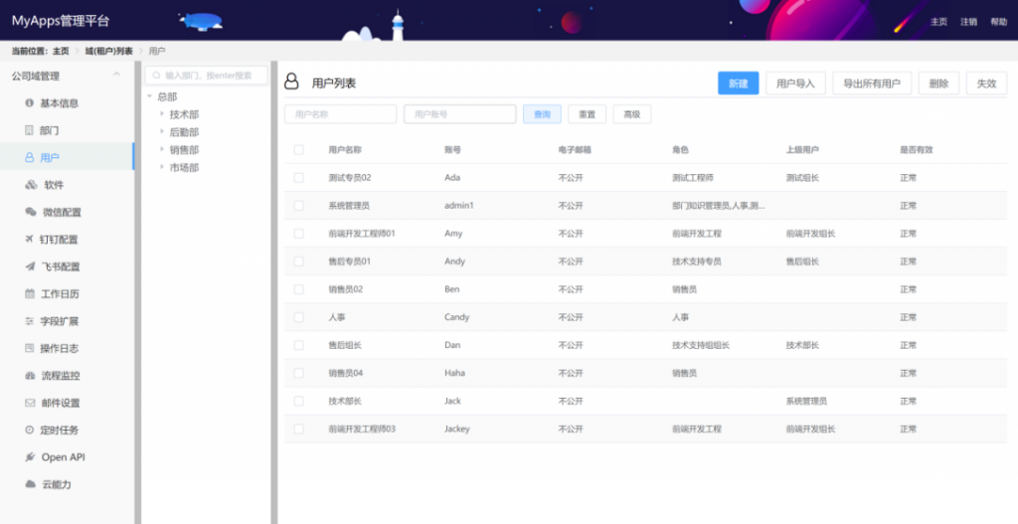1018x524 pixels.
Task: Click the 工作日历 calendar icon
Action: tap(30, 294)
